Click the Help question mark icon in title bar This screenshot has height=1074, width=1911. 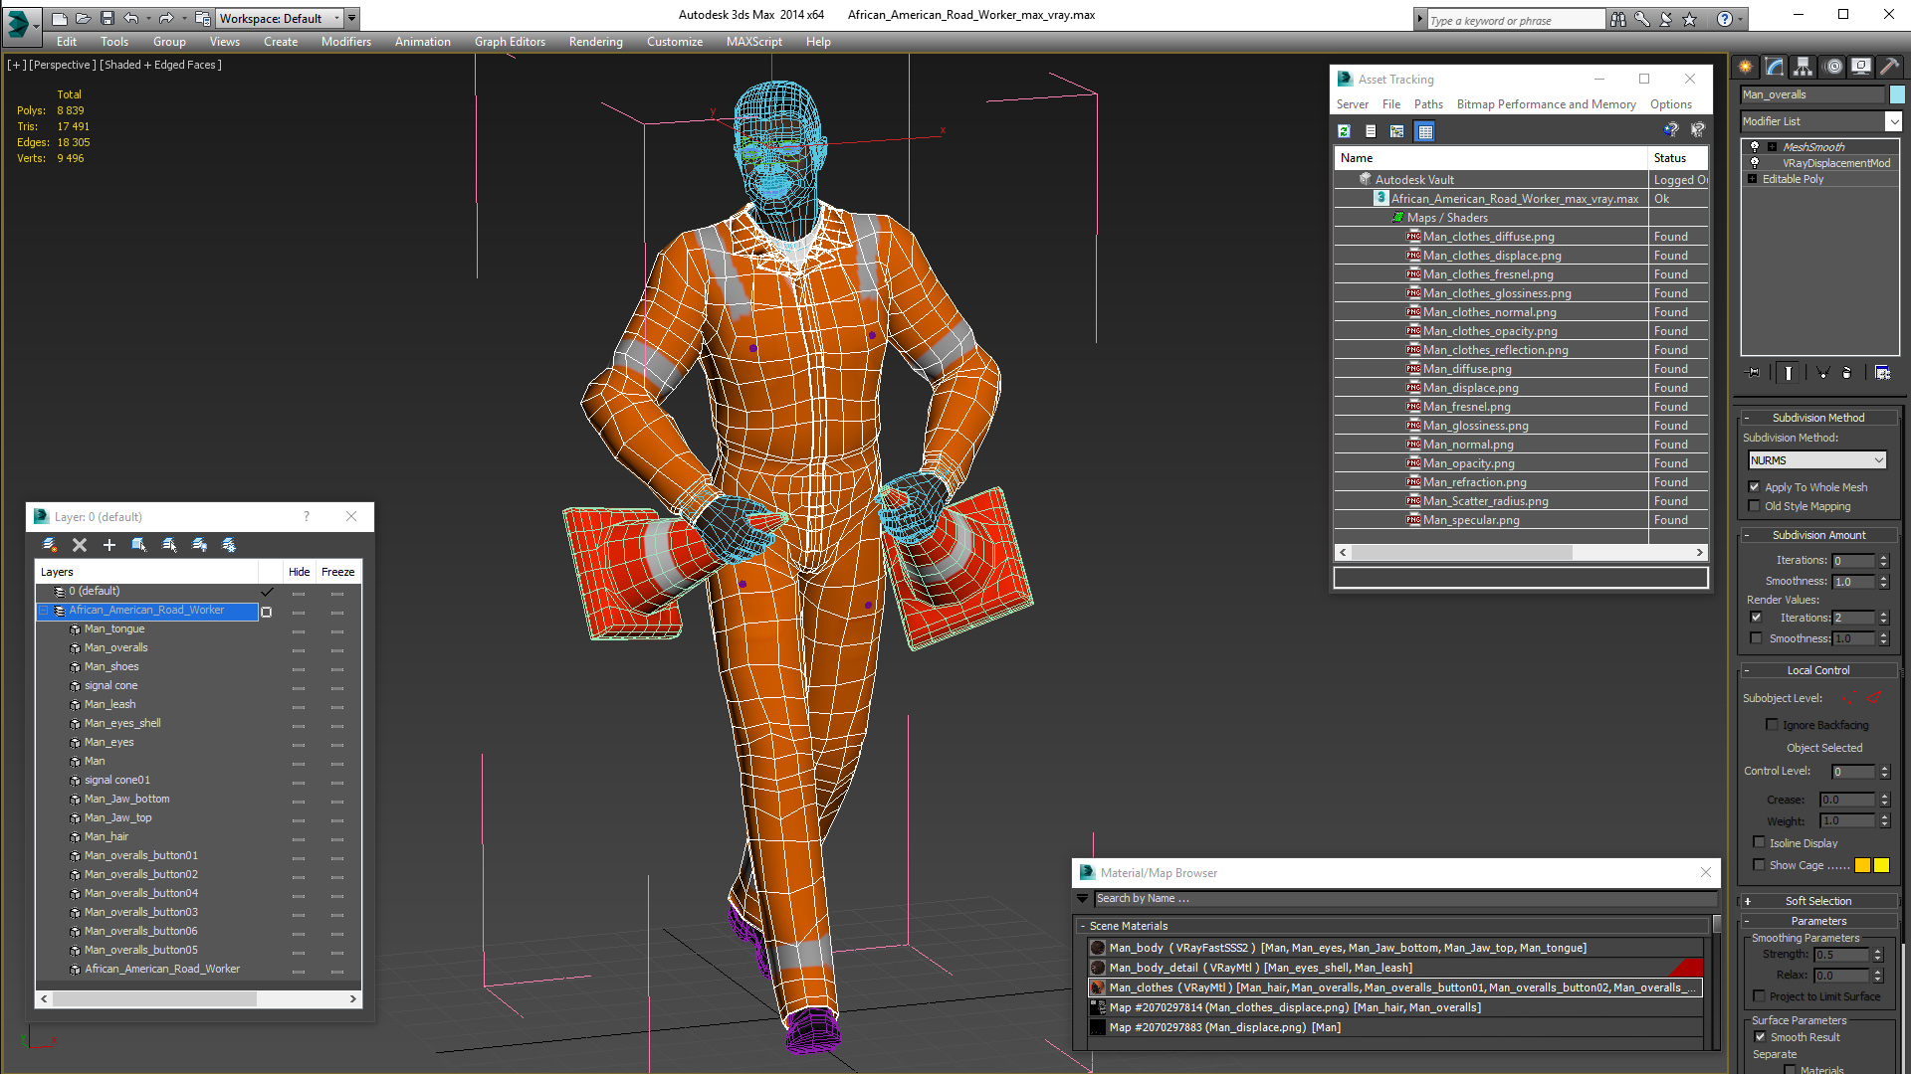1725,19
